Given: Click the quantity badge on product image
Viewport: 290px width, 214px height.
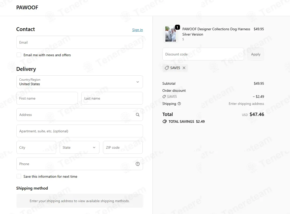Looking at the screenshot, I should [177, 27].
